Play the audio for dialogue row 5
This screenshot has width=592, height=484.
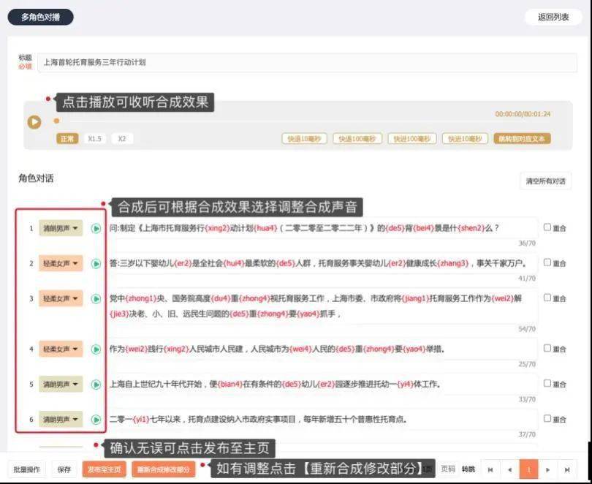click(96, 385)
